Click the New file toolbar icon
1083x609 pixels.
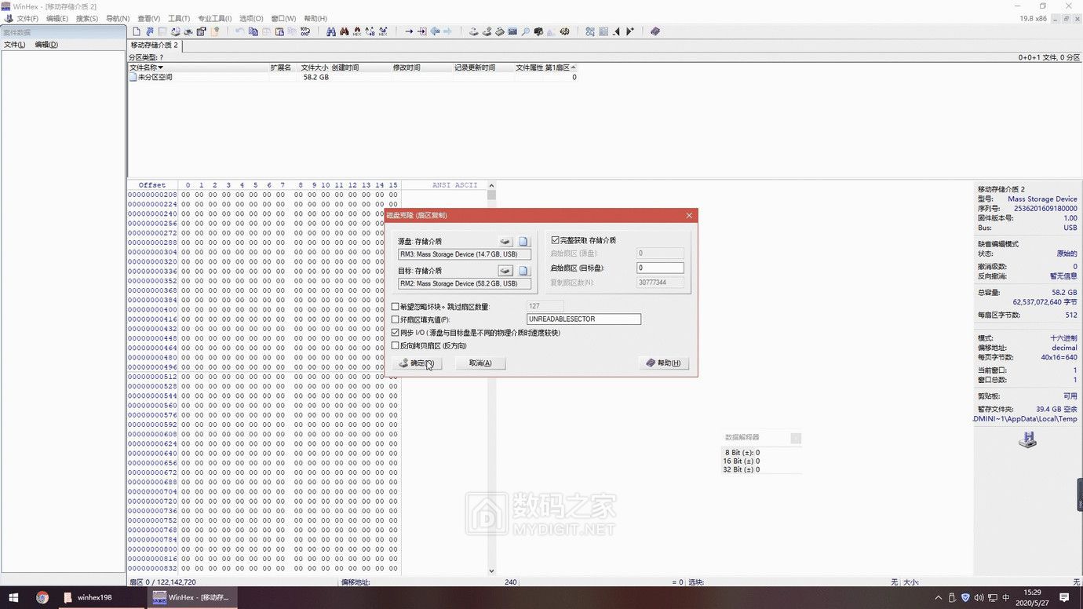[x=137, y=31]
